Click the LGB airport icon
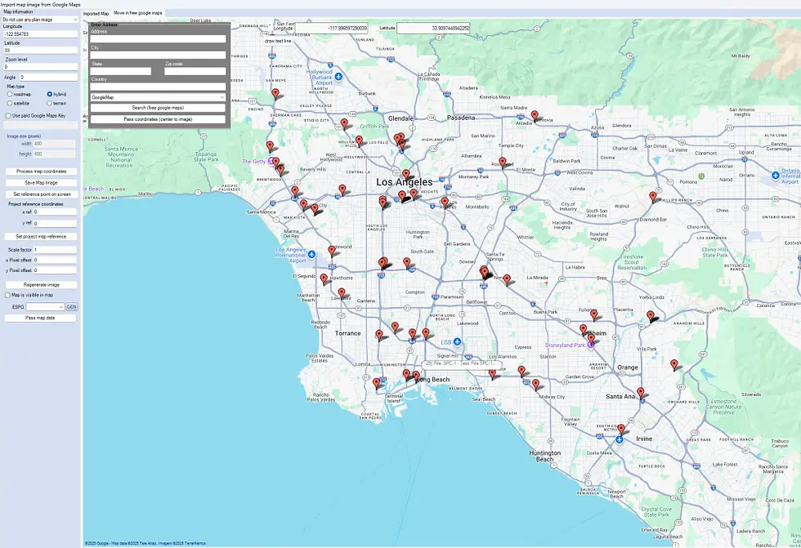This screenshot has height=548, width=801. click(x=457, y=341)
